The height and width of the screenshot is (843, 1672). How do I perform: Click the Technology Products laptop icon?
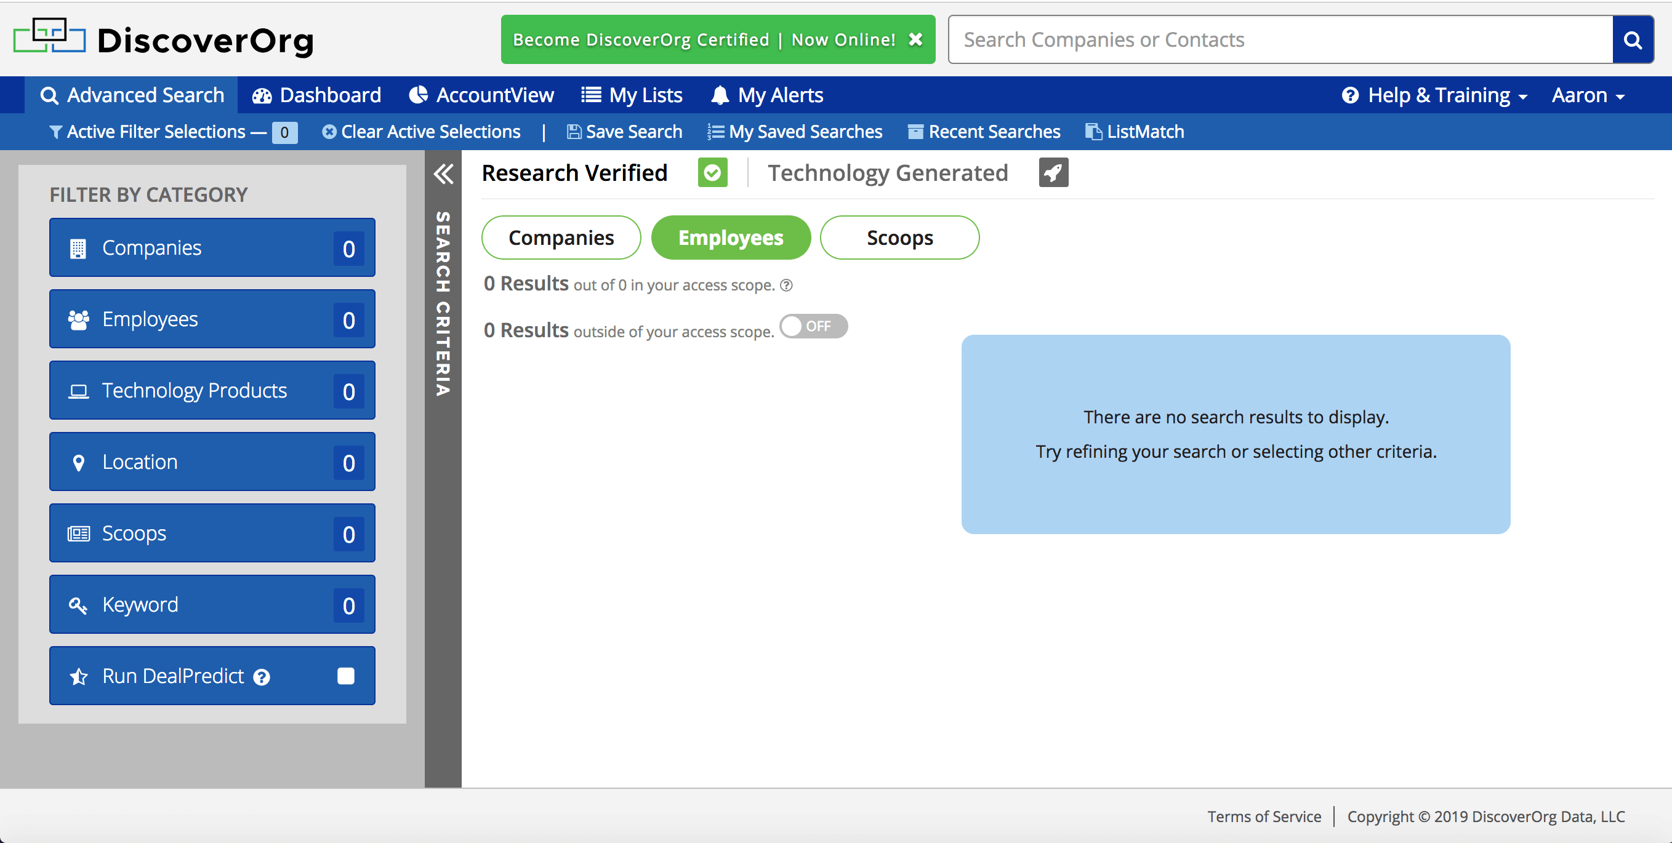click(79, 391)
